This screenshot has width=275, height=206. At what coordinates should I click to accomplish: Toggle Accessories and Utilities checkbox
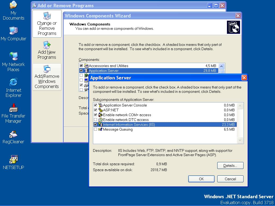coord(81,66)
